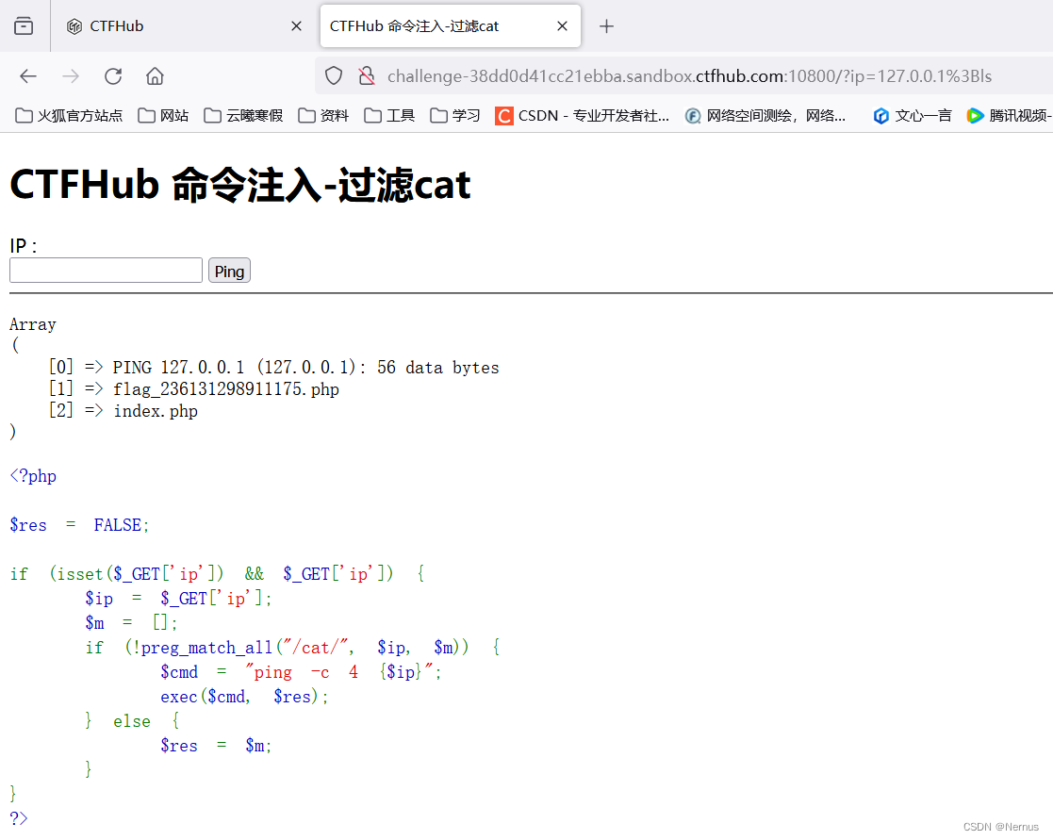Click index.php output line
This screenshot has height=840, width=1053.
tap(156, 411)
